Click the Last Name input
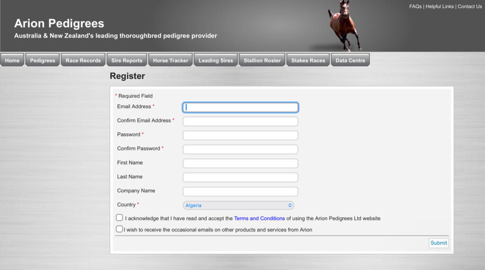Screen dimensions: 485x270 coord(240,177)
